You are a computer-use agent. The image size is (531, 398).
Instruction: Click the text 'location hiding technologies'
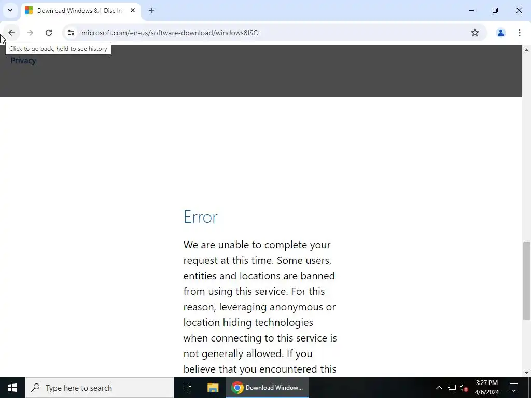(248, 322)
